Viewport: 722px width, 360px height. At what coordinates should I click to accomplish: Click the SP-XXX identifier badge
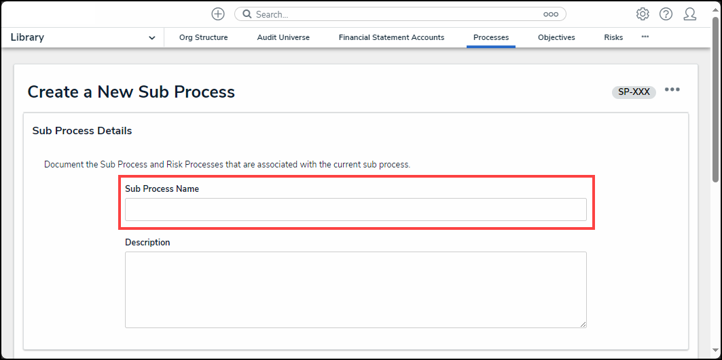tap(634, 92)
